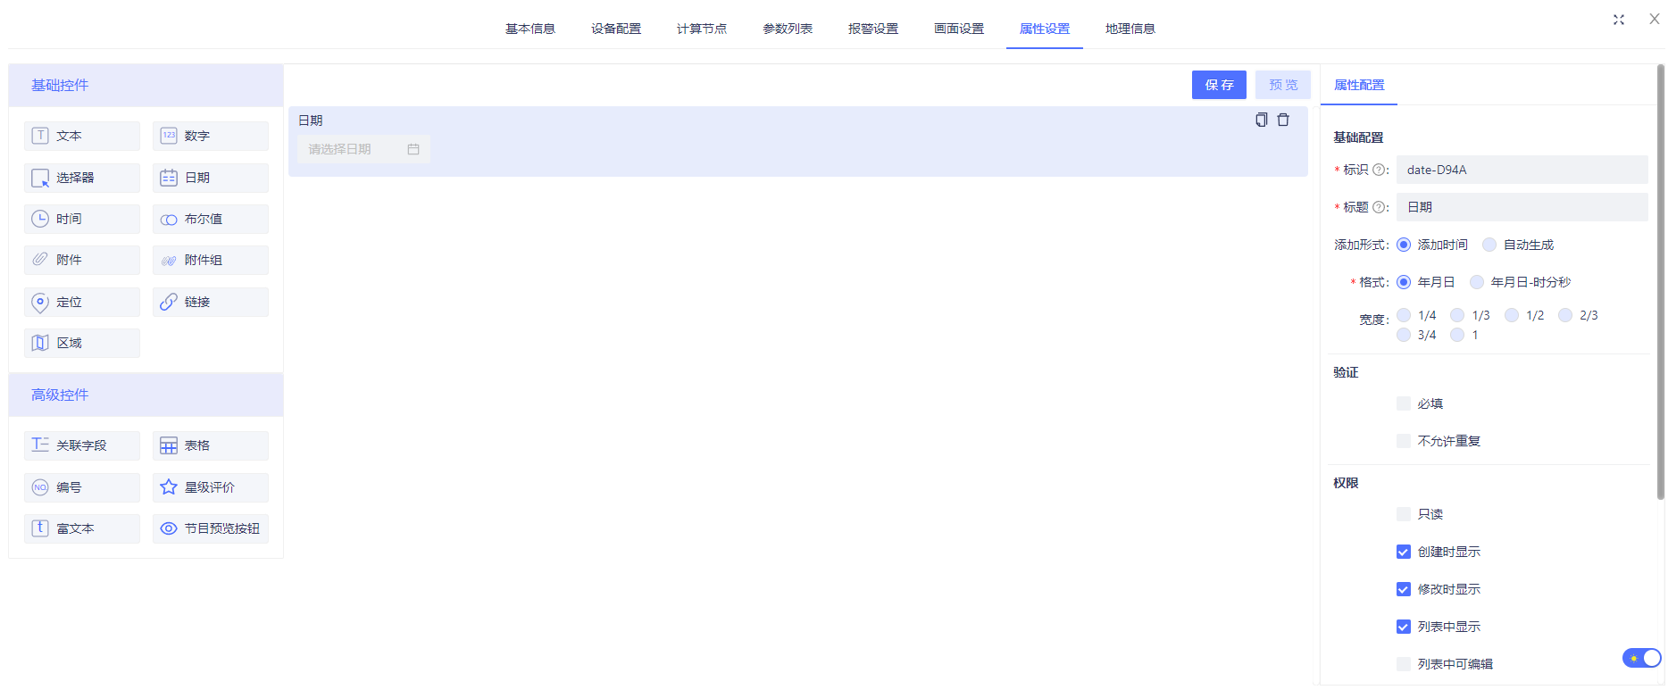This screenshot has height=690, width=1668.
Task: Select 自动生成 radio option
Action: coord(1489,245)
